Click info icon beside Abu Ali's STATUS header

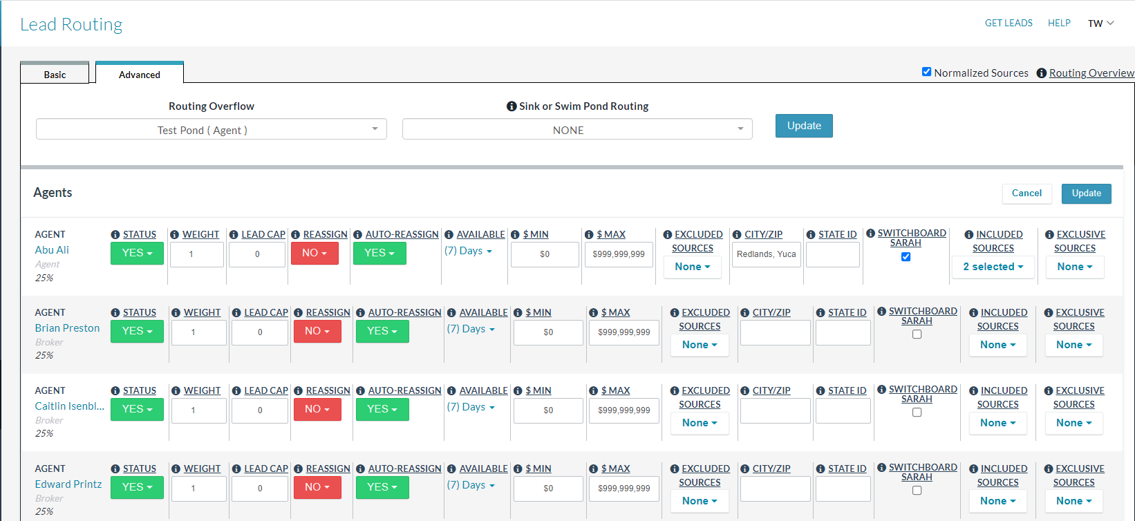pos(115,235)
